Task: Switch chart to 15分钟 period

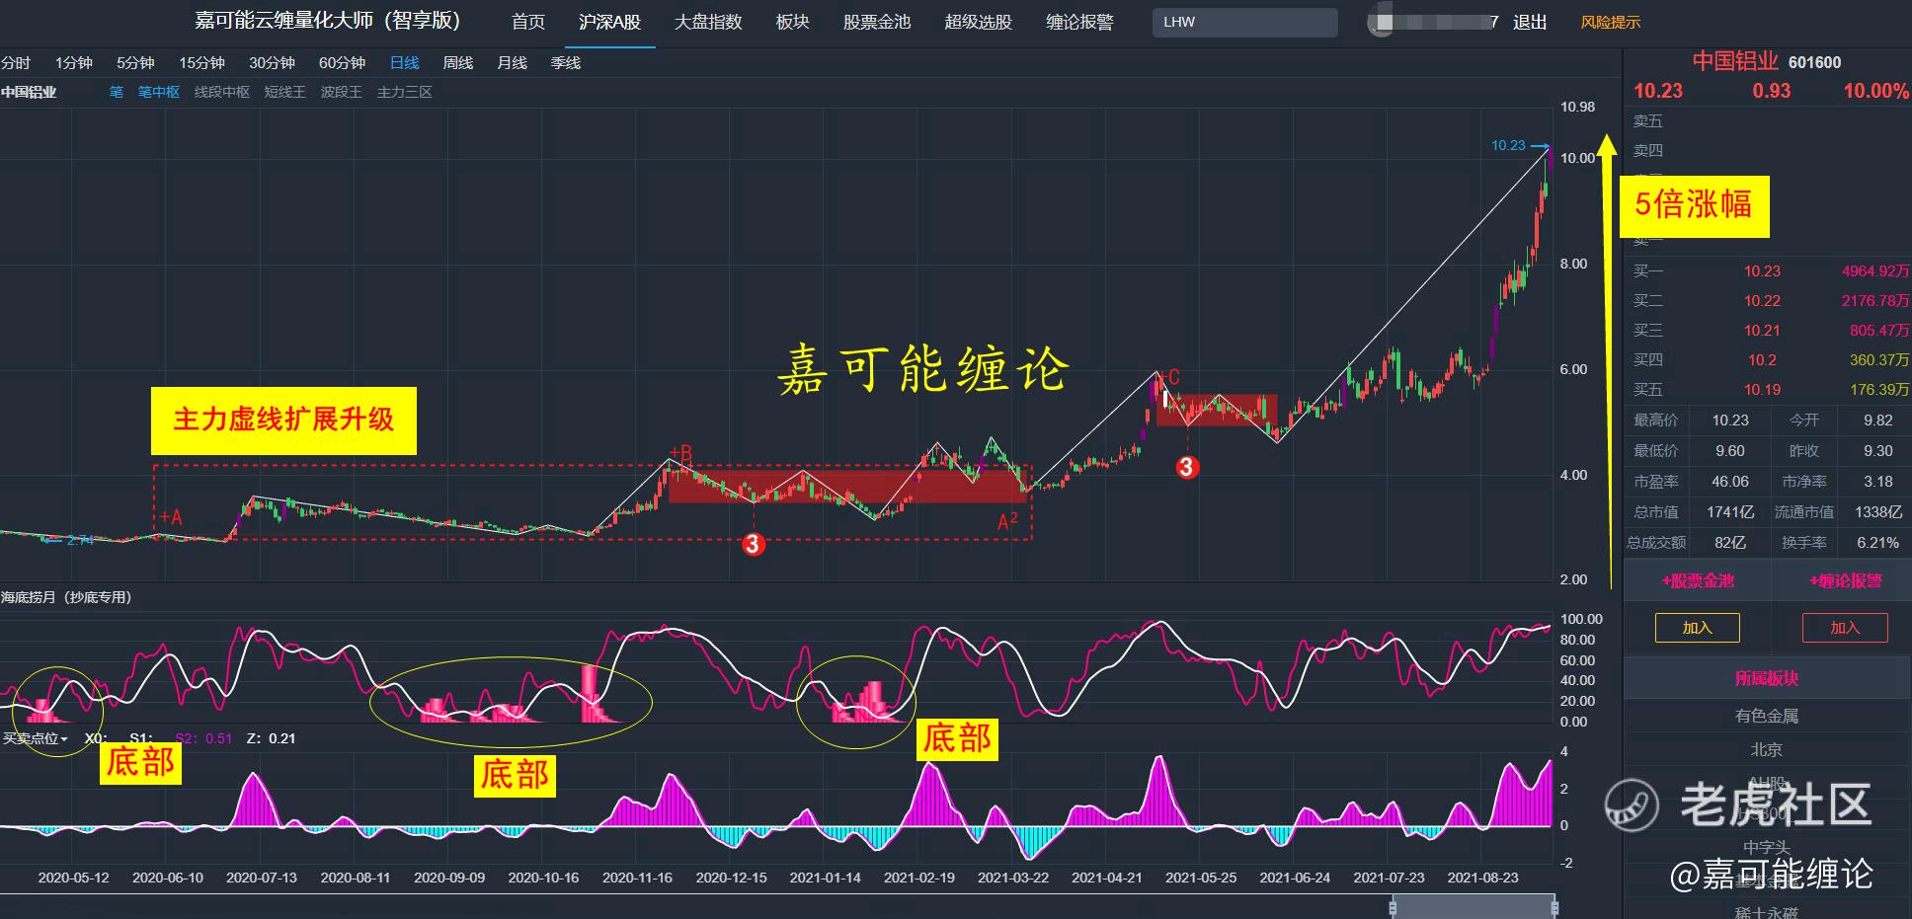Action: 201,63
